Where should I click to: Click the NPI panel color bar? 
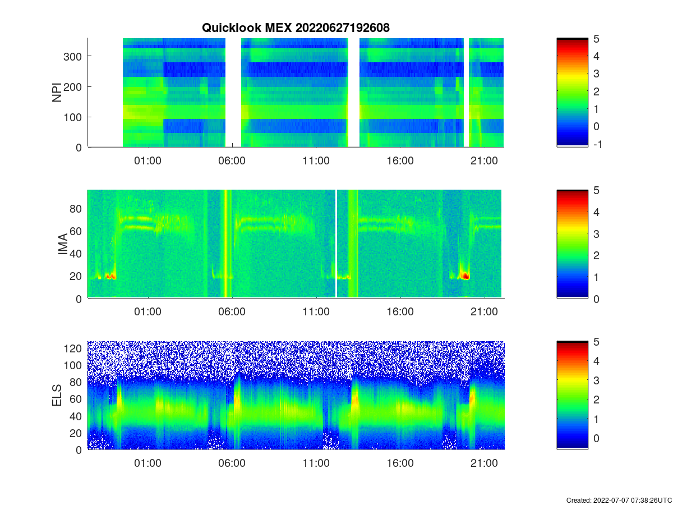(x=573, y=93)
